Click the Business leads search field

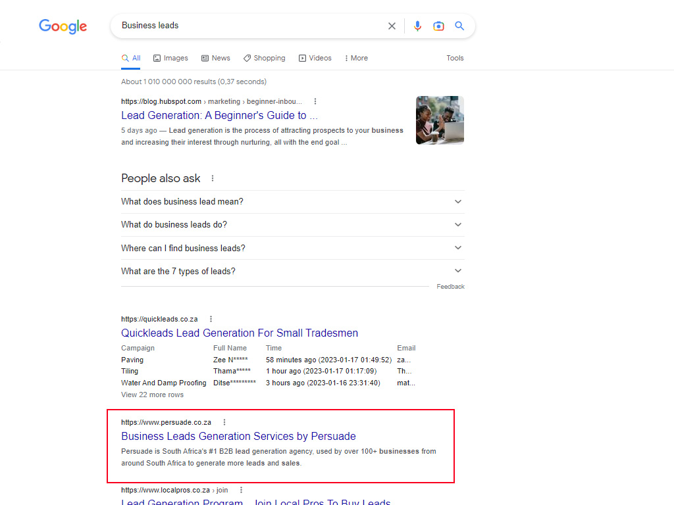pos(250,26)
